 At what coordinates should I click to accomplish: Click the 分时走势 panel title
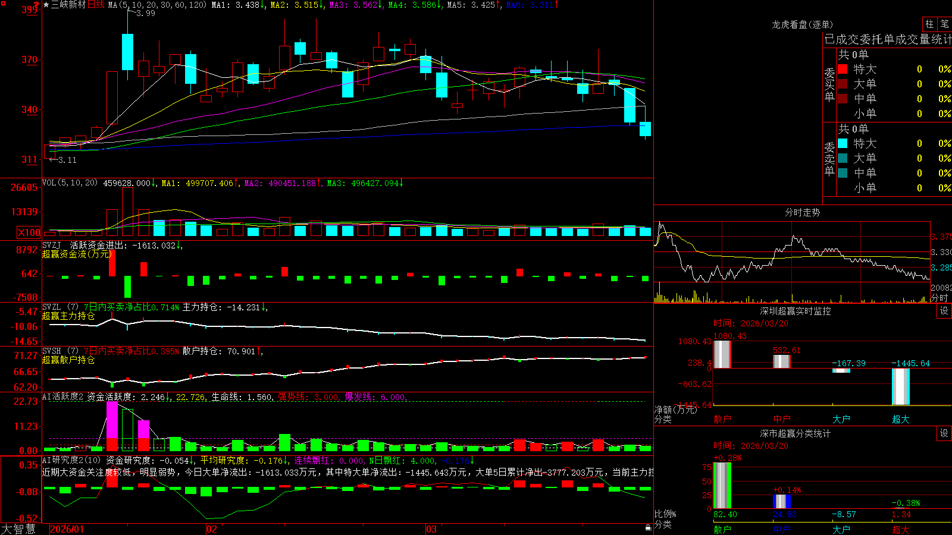tap(802, 212)
